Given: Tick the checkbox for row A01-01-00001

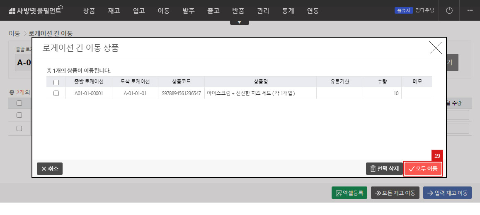Looking at the screenshot, I should pos(56,93).
